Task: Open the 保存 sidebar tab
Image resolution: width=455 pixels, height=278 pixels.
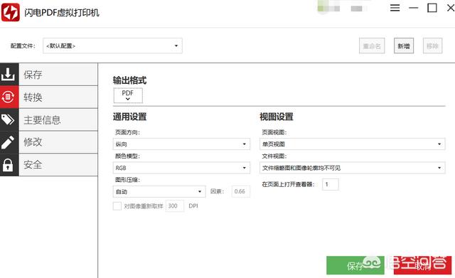Action: pos(58,75)
